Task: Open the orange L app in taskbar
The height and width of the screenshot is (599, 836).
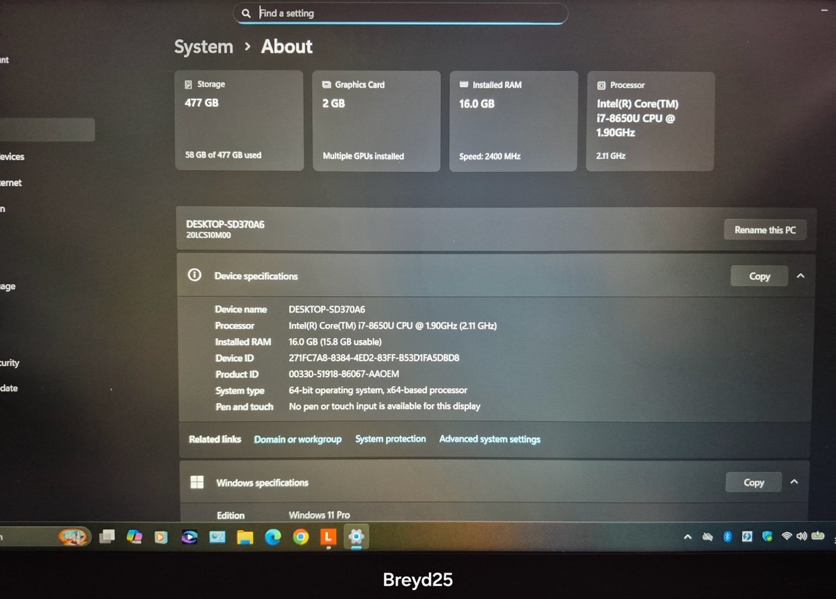Action: click(328, 537)
